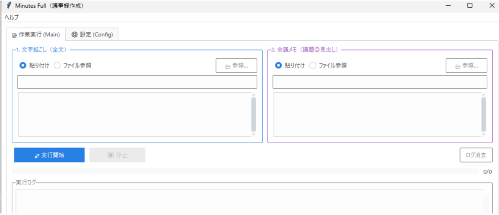The width and height of the screenshot is (499, 215).
Task: Click the 文字起こし text area scrollbar
Action: 253,115
